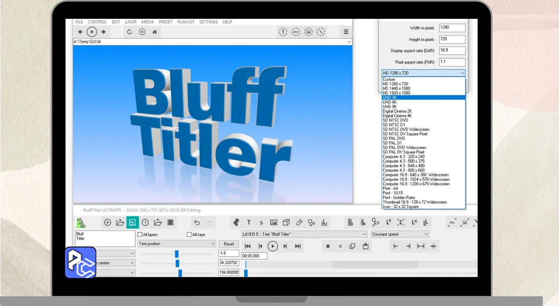Open the MEDIA menu
Screen dimensions: 559x306
pos(148,22)
